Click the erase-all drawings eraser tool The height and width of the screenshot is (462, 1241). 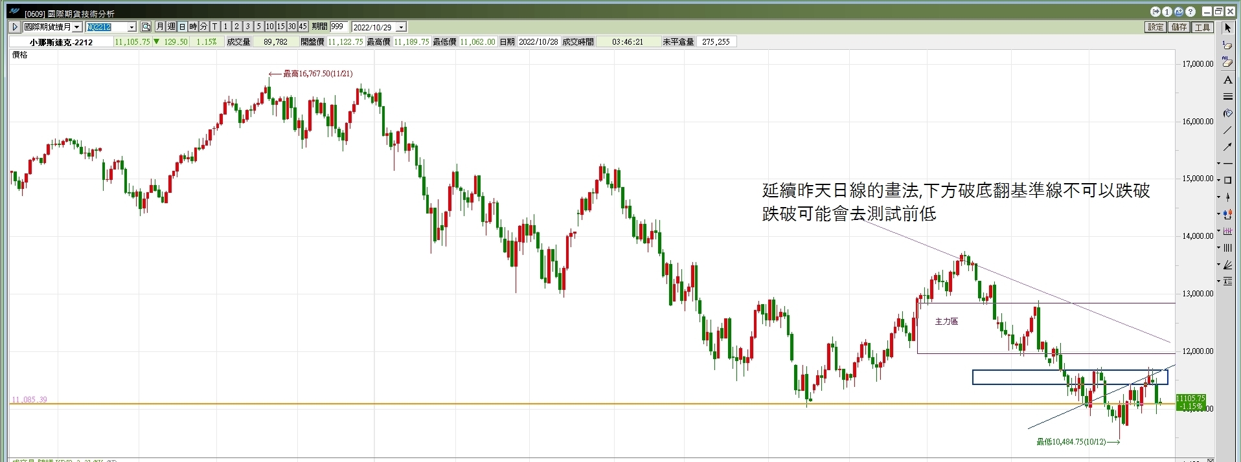coord(1227,62)
